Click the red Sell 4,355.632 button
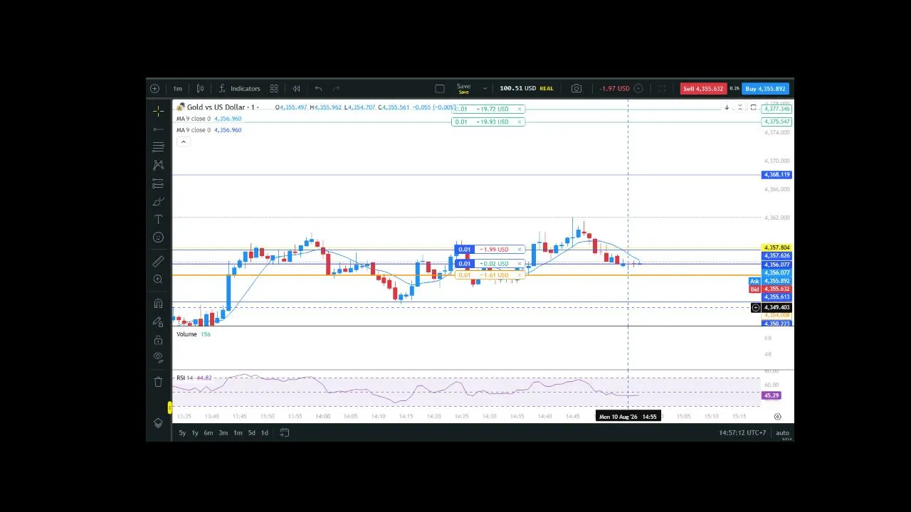The height and width of the screenshot is (512, 911). (702, 89)
